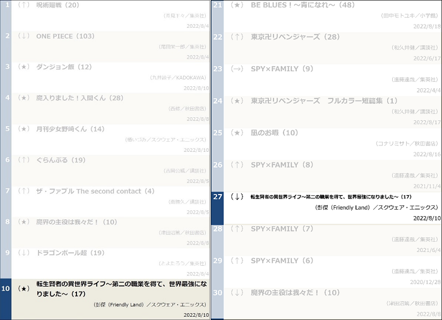
Task: Click rank number 24 cell
Action: tap(217, 112)
